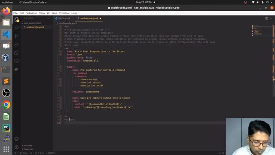Viewport: 275px width, 155px height.
Task: Open the Edit menu
Action: [22, 13]
